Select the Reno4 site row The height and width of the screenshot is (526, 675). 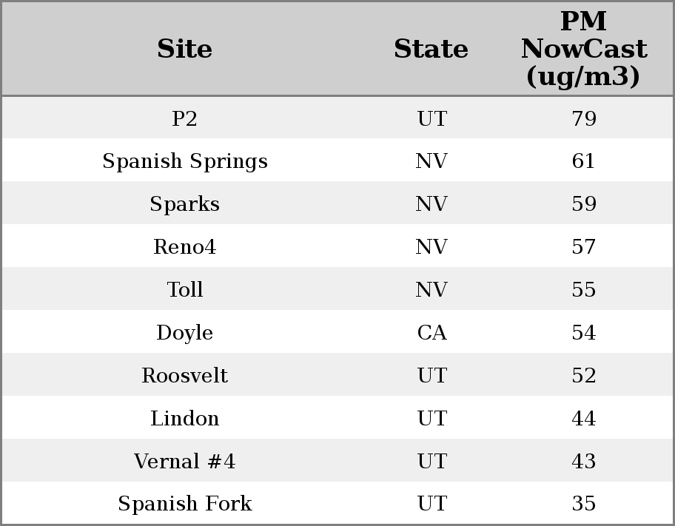coord(184,247)
